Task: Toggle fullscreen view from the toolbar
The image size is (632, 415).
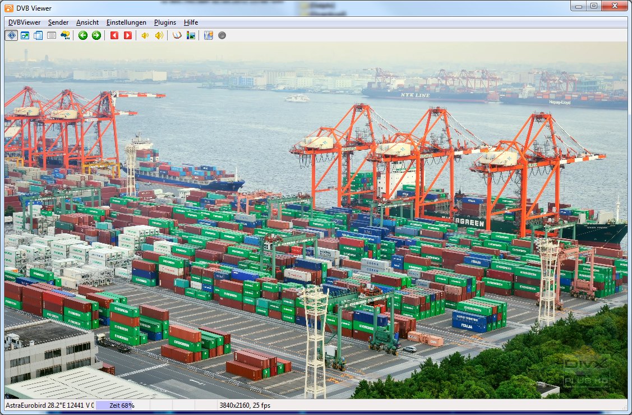Action: 25,35
